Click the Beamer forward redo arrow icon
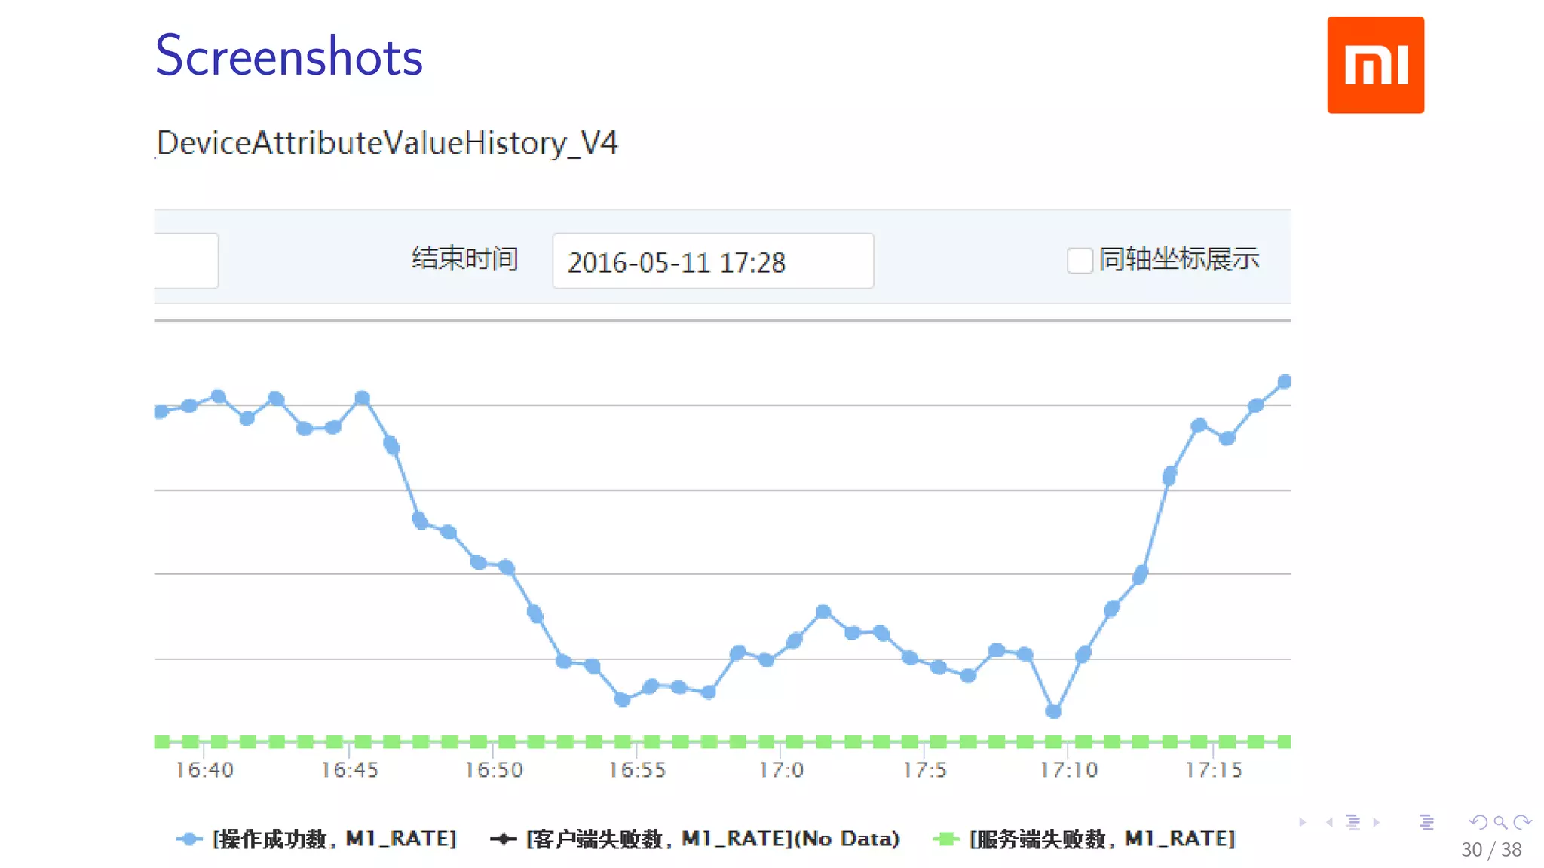 click(x=1523, y=822)
